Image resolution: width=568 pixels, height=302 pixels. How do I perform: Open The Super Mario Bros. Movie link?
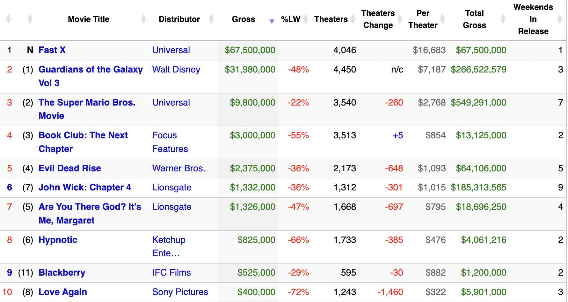(x=87, y=109)
